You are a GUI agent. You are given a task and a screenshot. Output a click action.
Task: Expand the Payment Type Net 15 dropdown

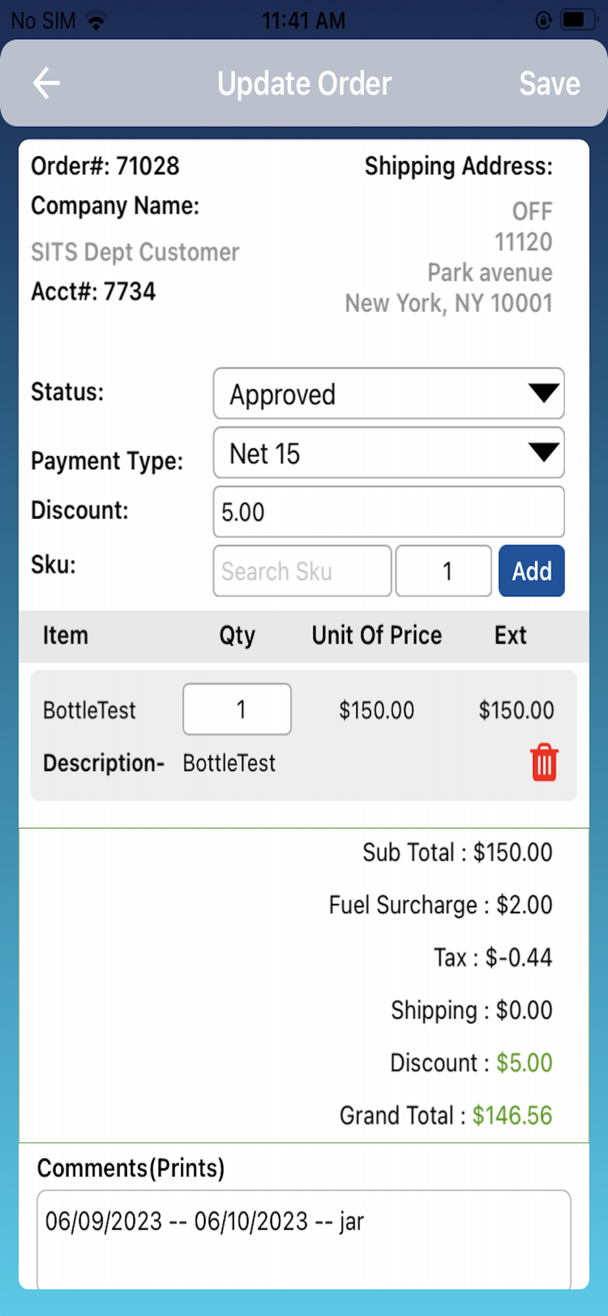[388, 453]
